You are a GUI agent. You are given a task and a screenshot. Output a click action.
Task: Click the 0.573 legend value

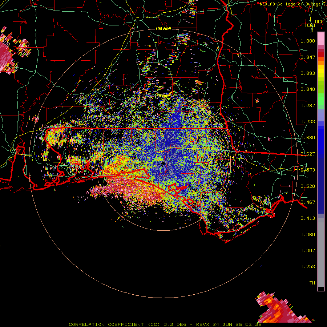pyautogui.click(x=308, y=170)
